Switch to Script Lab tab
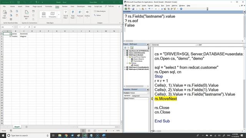Screen dimensions: 246x138 pos(98,7)
